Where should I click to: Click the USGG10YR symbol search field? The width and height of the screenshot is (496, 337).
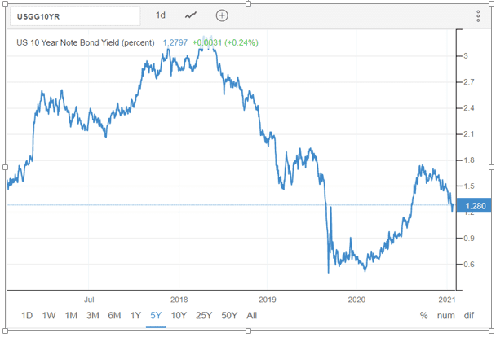pyautogui.click(x=73, y=15)
